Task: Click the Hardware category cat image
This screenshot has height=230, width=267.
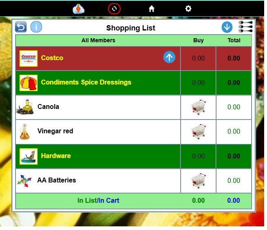Action: [x=29, y=156]
